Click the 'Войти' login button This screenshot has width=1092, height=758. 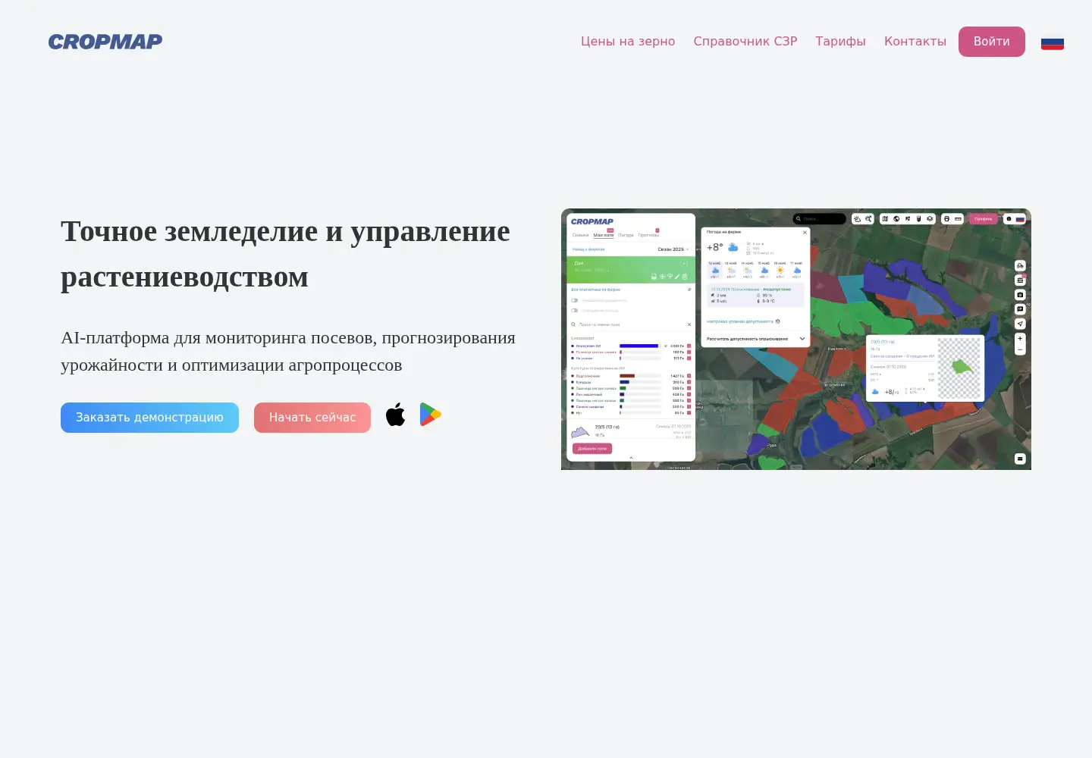click(992, 42)
